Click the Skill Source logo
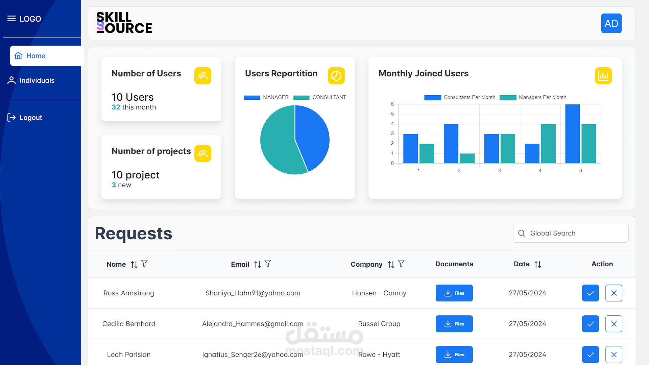Screen dimensions: 649x365 [124, 23]
